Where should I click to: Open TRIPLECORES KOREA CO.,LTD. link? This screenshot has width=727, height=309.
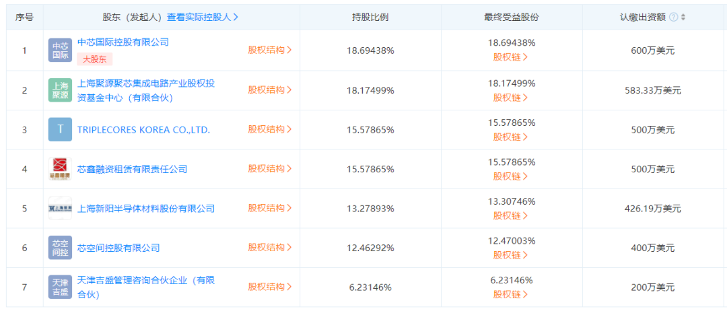tap(143, 130)
